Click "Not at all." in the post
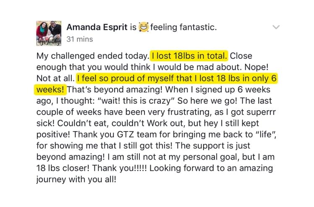 pyautogui.click(x=55, y=78)
